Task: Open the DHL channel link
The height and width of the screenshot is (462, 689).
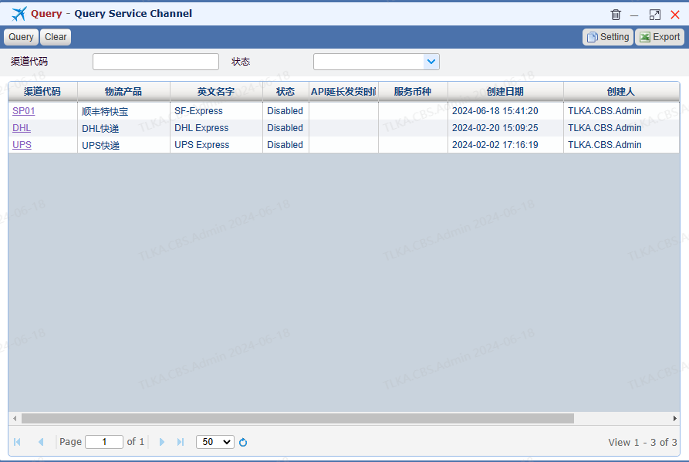Action: click(22, 128)
